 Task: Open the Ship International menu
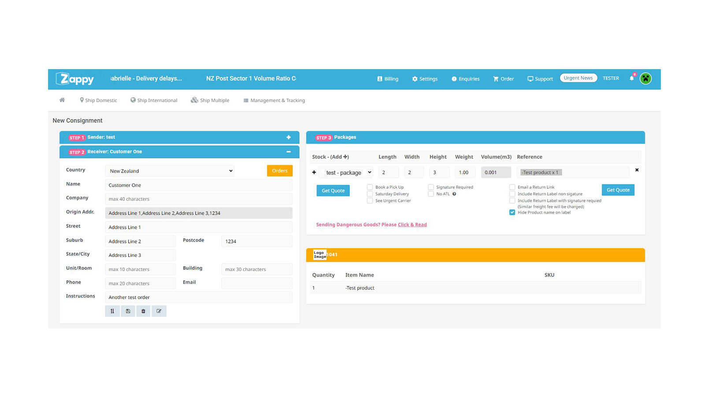(x=154, y=100)
